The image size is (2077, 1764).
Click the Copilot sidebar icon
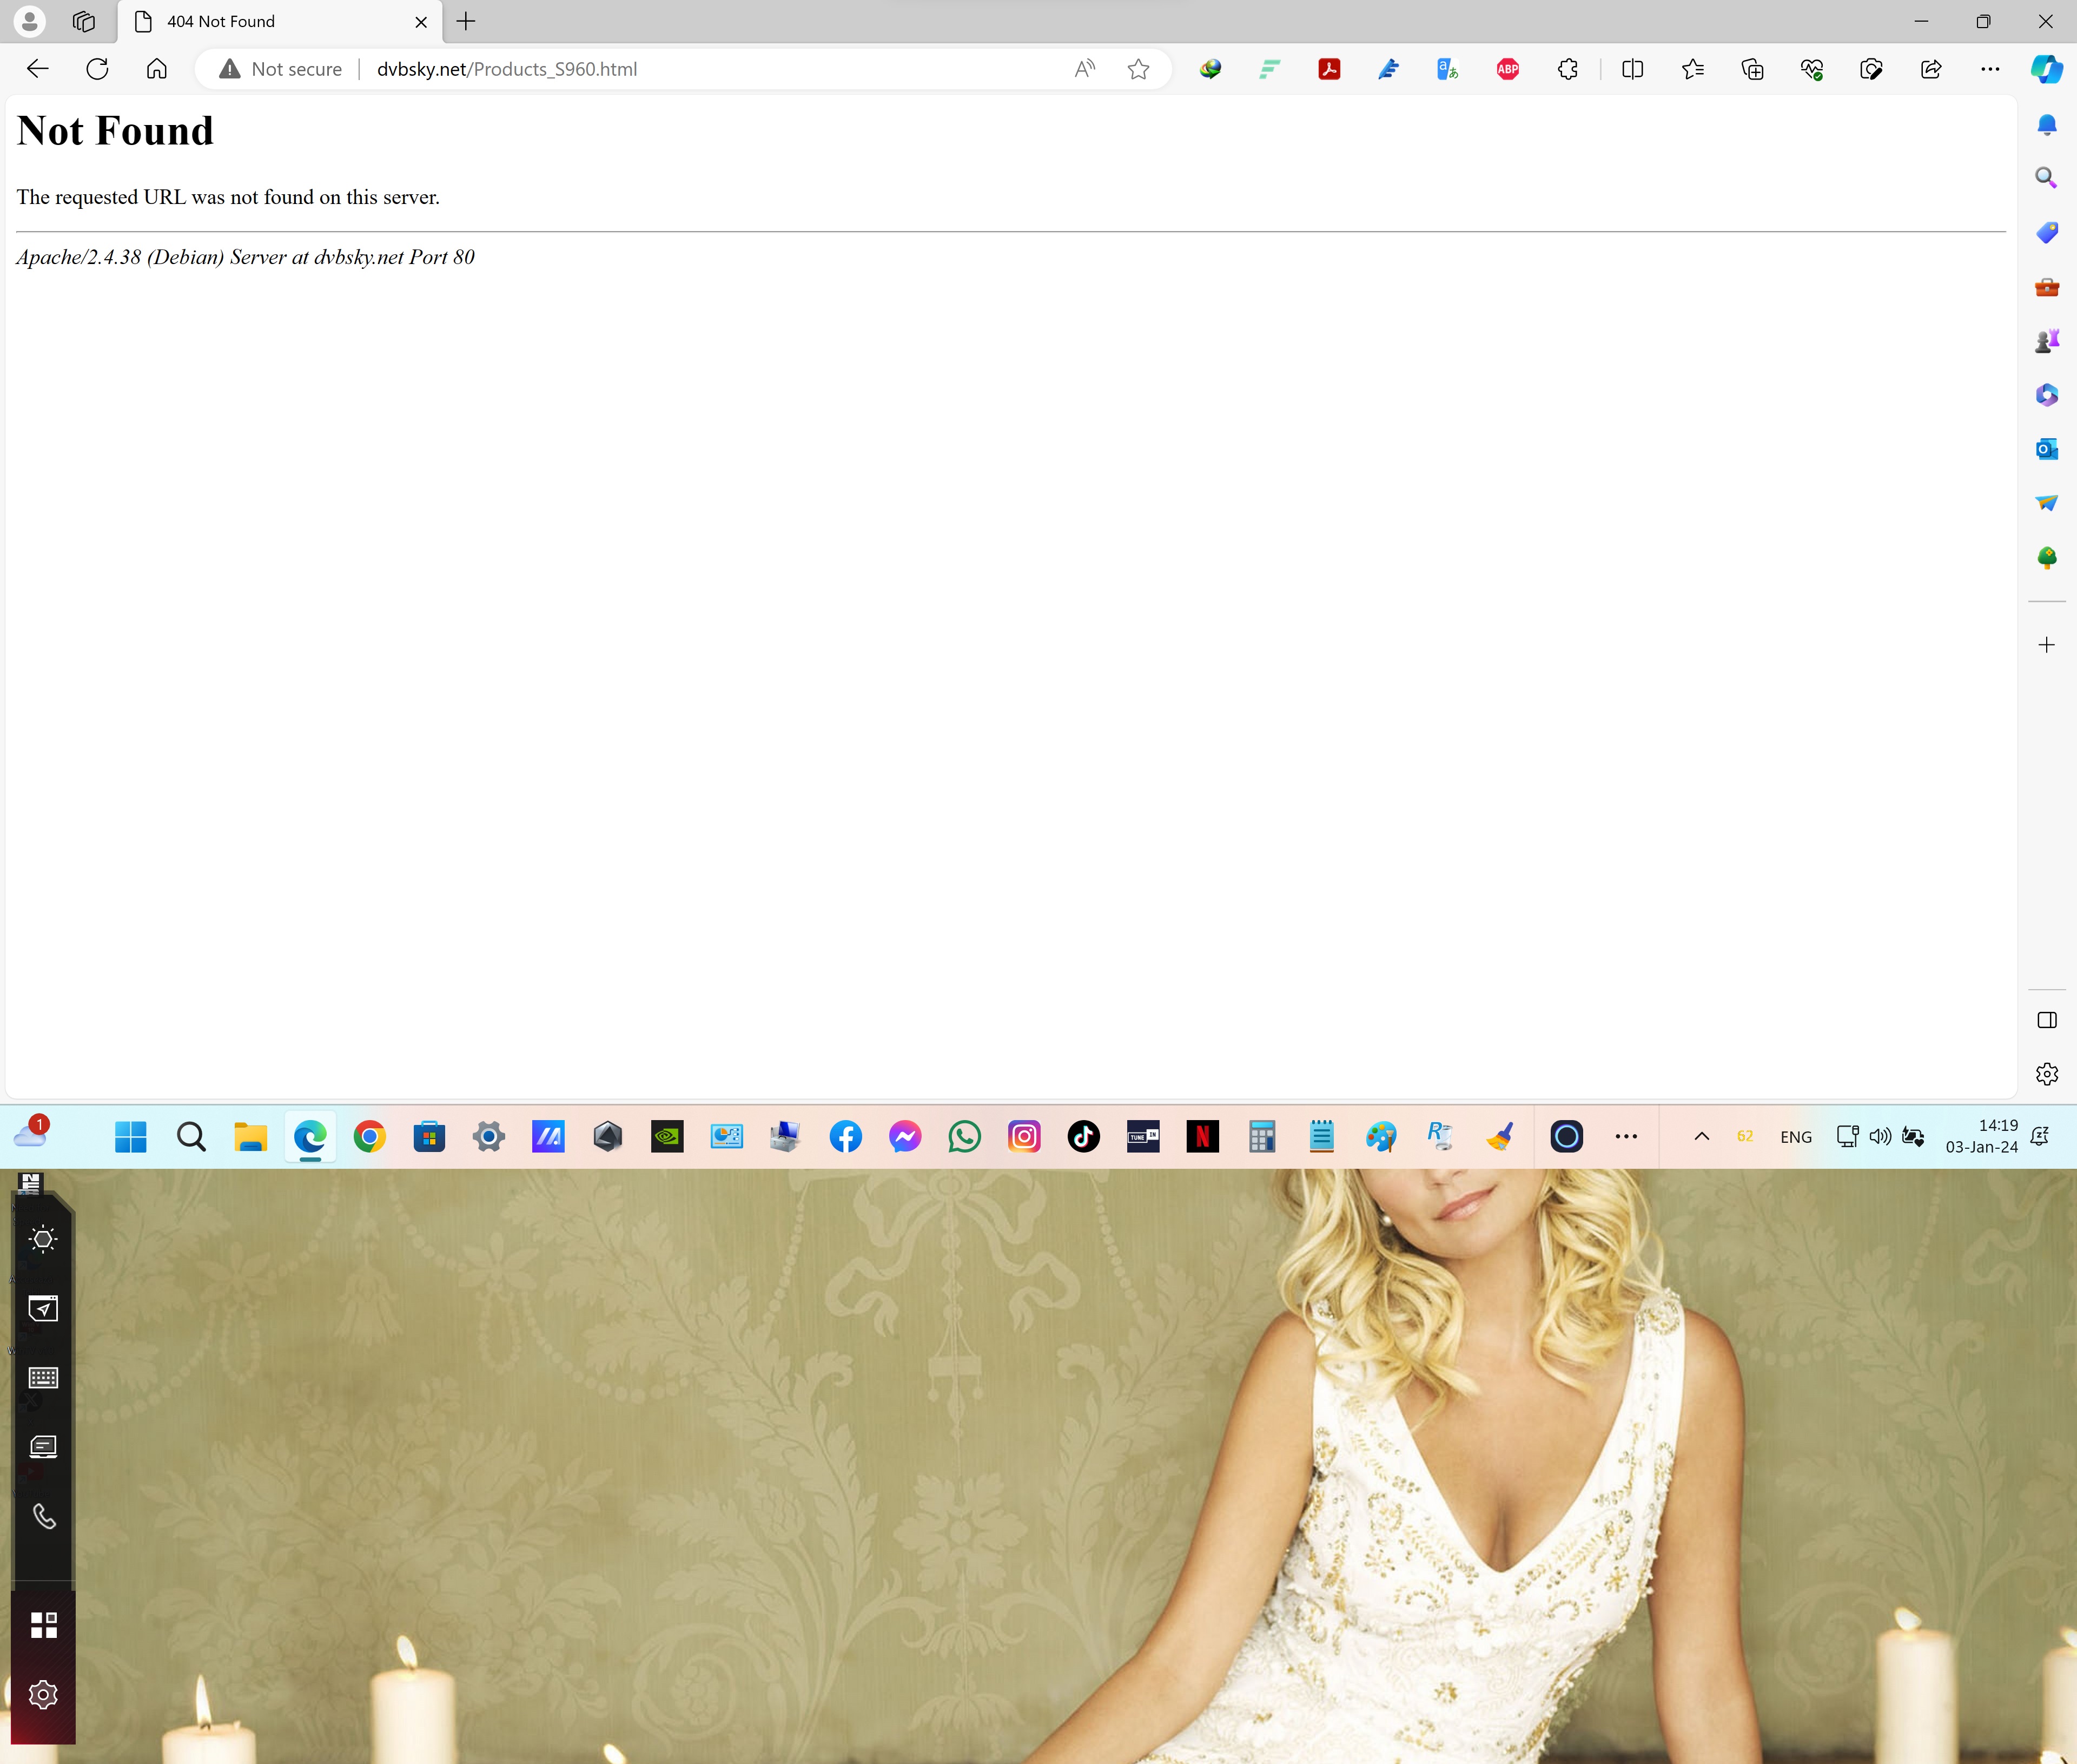coord(2046,69)
